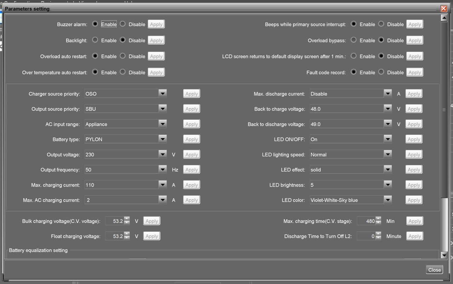This screenshot has height=284, width=453.
Task: Select Disable for Buzzer alarm
Action: 122,24
